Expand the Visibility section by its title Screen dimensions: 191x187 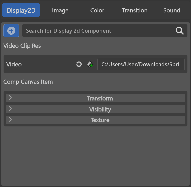[x=100, y=109]
